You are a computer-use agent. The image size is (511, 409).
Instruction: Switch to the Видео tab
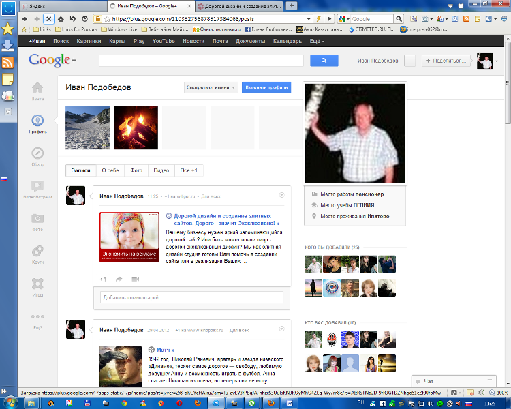(161, 170)
